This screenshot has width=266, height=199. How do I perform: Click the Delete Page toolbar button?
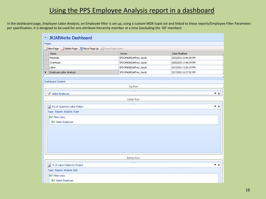coord(69,48)
